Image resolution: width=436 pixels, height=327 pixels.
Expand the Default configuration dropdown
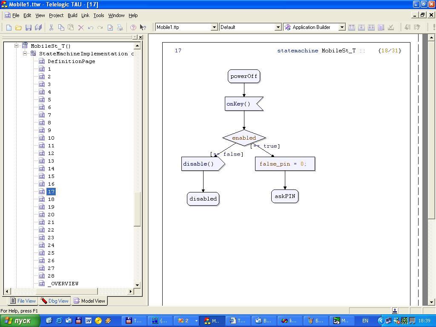pyautogui.click(x=278, y=27)
